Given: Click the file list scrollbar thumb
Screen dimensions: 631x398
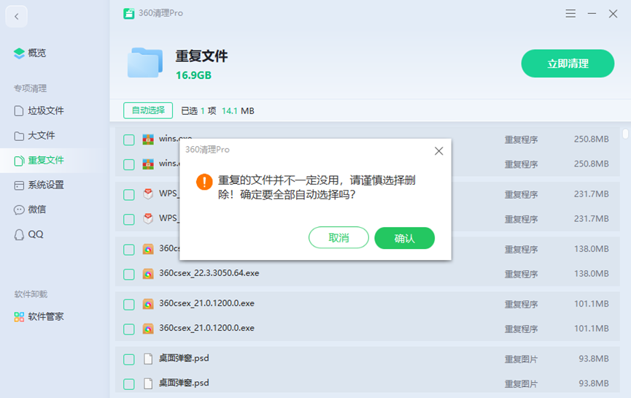Looking at the screenshot, I should point(625,134).
